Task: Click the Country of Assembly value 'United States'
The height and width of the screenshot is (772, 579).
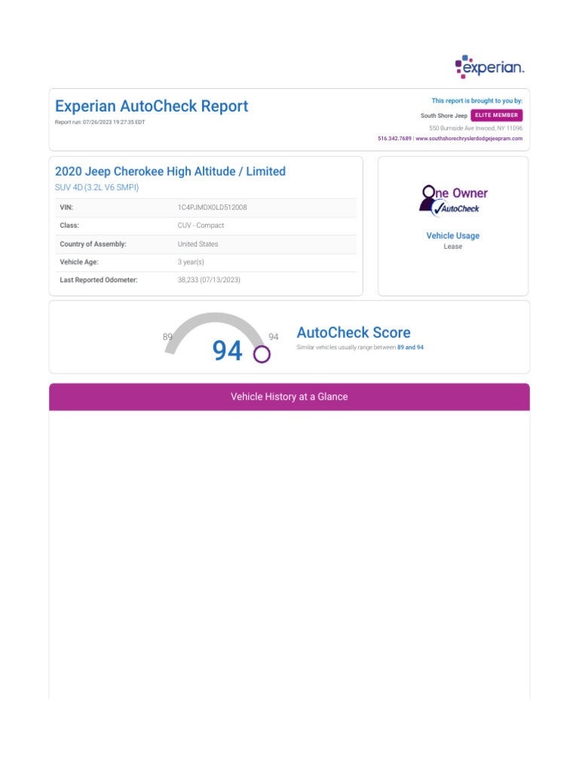Action: pos(198,244)
